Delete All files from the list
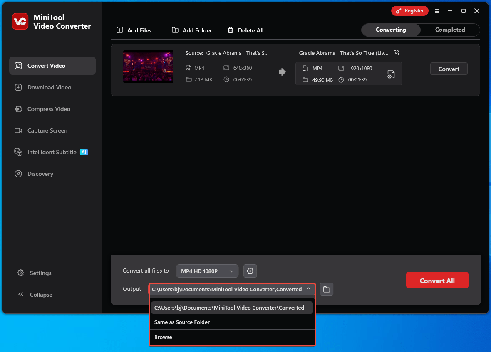The image size is (491, 352). pyautogui.click(x=245, y=30)
